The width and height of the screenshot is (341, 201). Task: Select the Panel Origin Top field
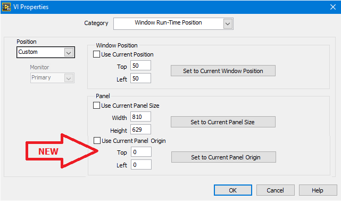coord(141,152)
